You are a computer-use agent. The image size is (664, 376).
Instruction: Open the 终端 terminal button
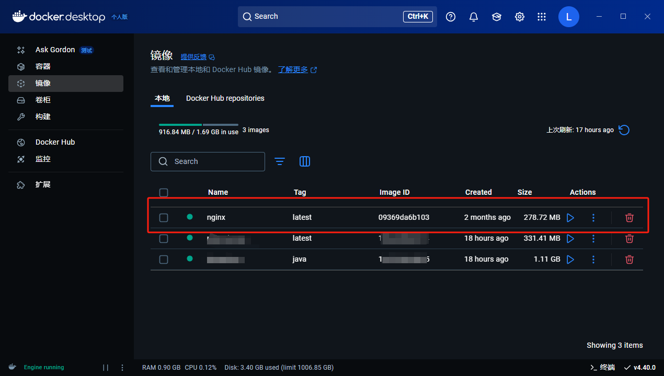602,367
